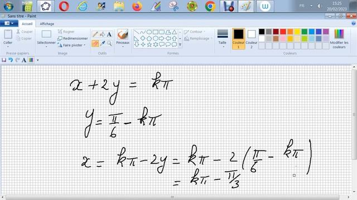The image size is (357, 200).
Task: Open the Paint file menu dropdown
Action: [x=9, y=23]
